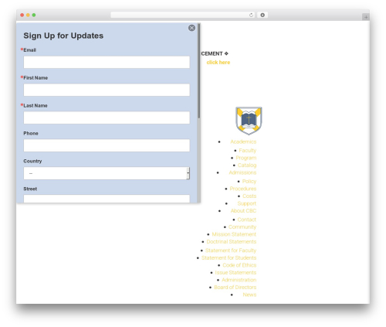Open Doctrinal Statements

click(232, 242)
